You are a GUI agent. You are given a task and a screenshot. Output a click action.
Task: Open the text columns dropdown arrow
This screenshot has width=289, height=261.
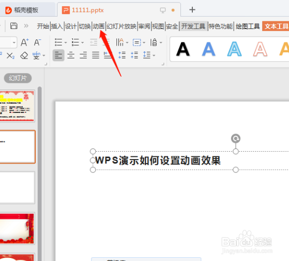[x=127, y=42]
